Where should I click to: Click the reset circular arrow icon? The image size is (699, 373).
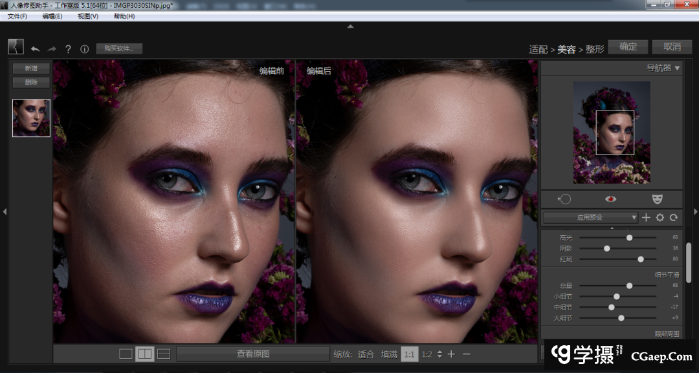[673, 218]
